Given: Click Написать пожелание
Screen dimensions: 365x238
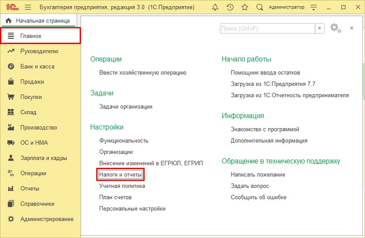Looking at the screenshot, I should click(258, 175).
